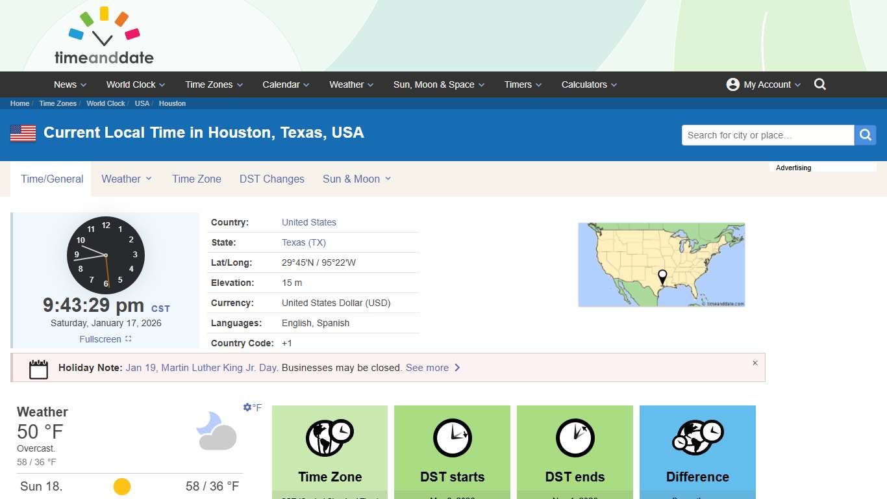
Task: Select the Time Zone globe-clock icon
Action: [x=329, y=437]
